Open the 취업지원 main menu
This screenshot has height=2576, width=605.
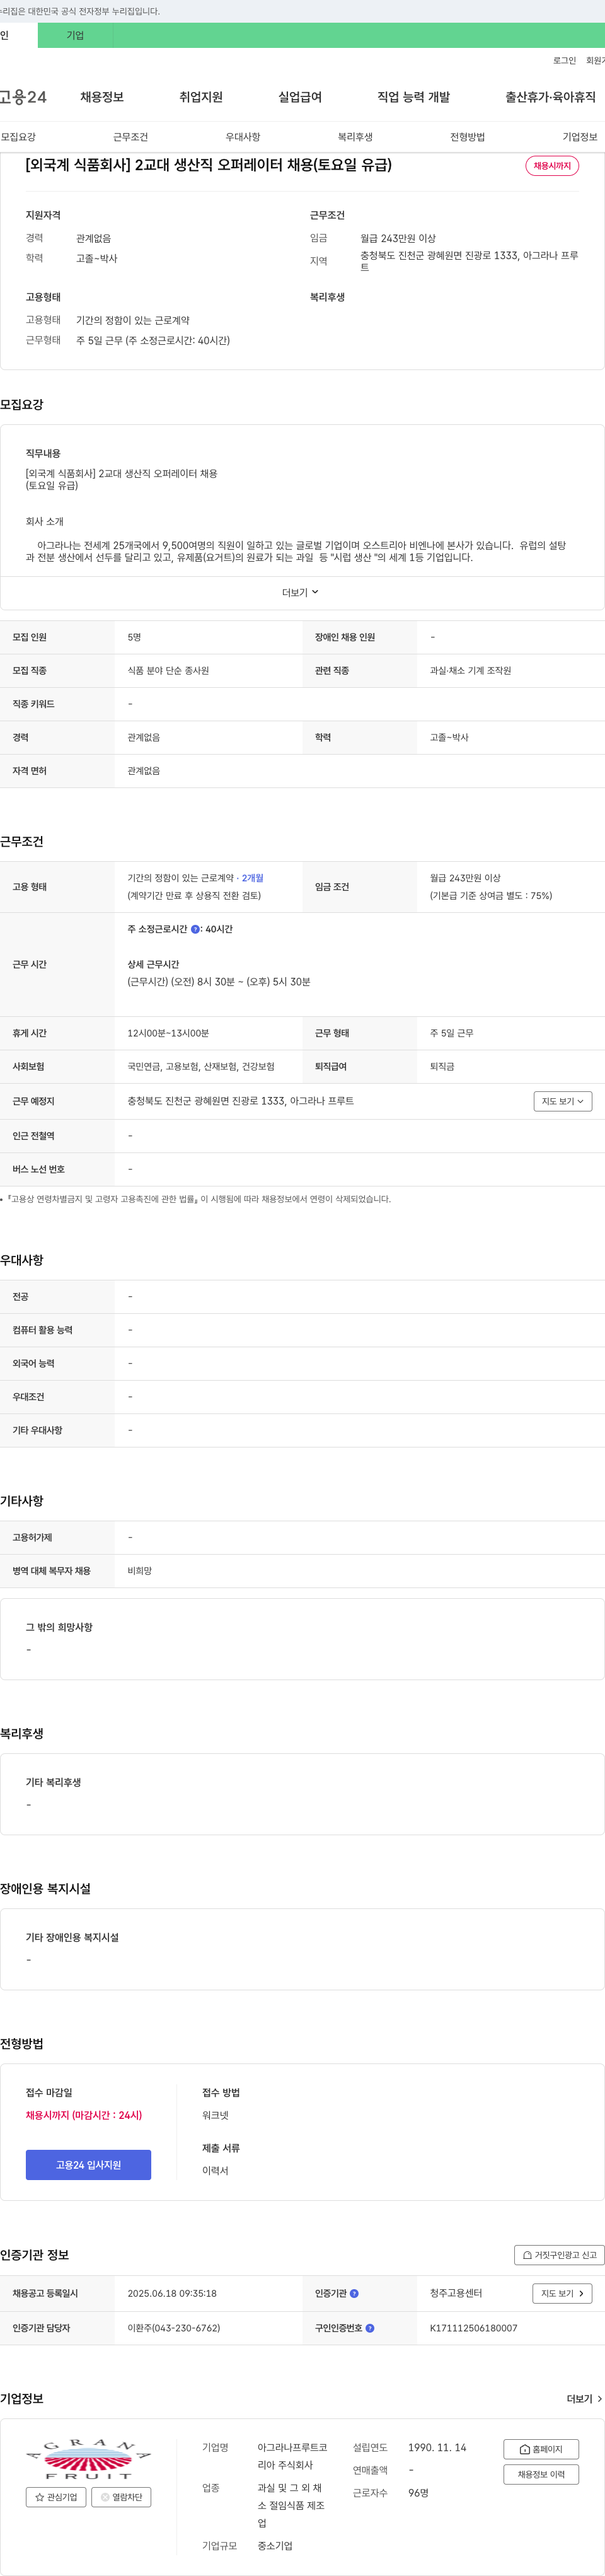pyautogui.click(x=201, y=97)
